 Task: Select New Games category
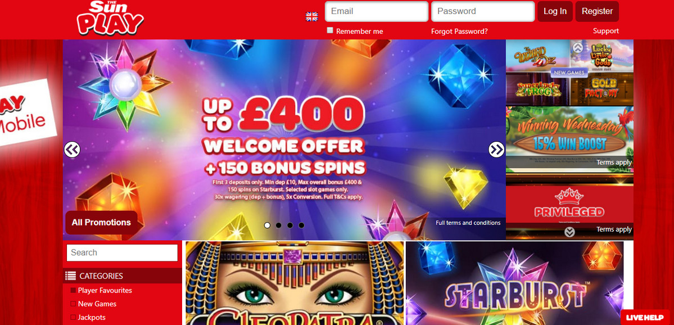97,304
